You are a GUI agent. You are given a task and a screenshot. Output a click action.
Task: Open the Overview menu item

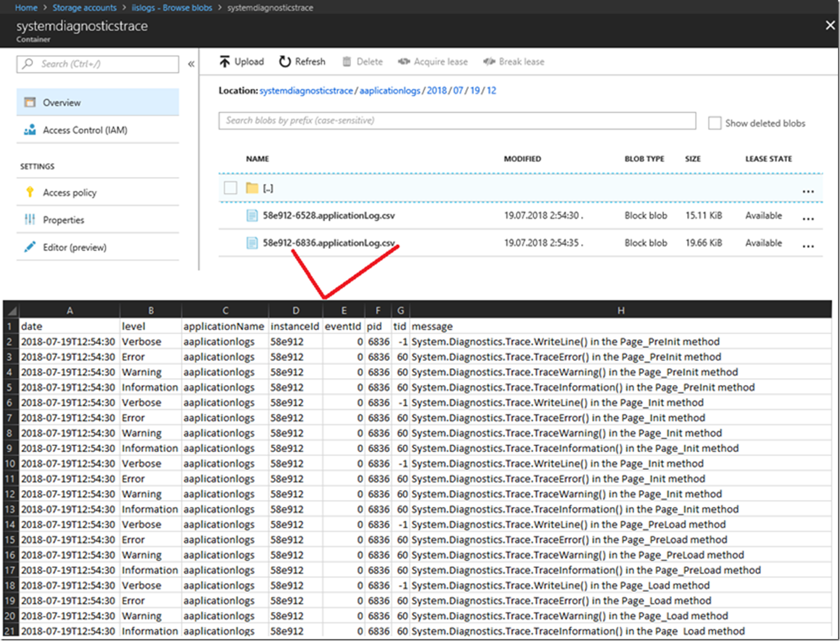pos(98,102)
